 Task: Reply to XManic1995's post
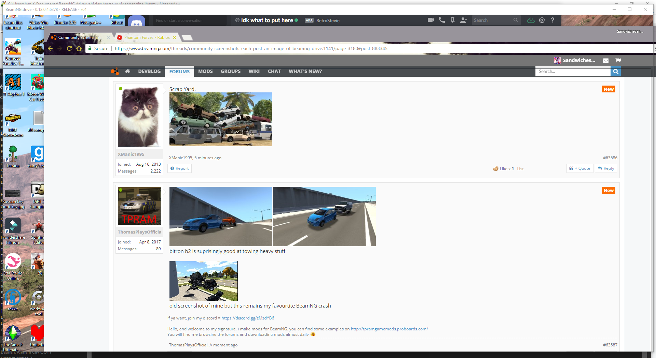606,168
